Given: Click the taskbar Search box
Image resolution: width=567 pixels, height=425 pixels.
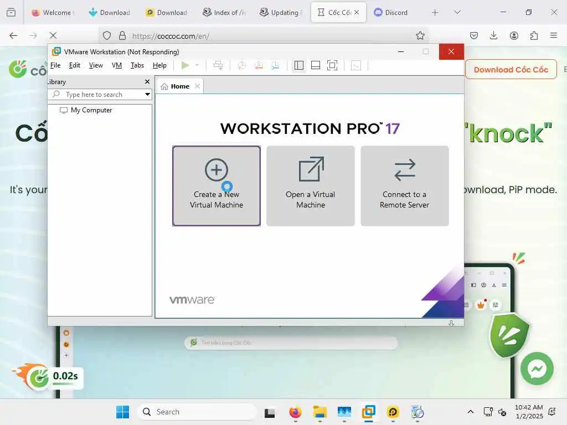Looking at the screenshot, I should coord(197,412).
